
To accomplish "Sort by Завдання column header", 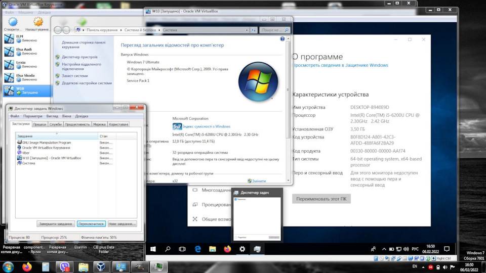I will [x=57, y=136].
